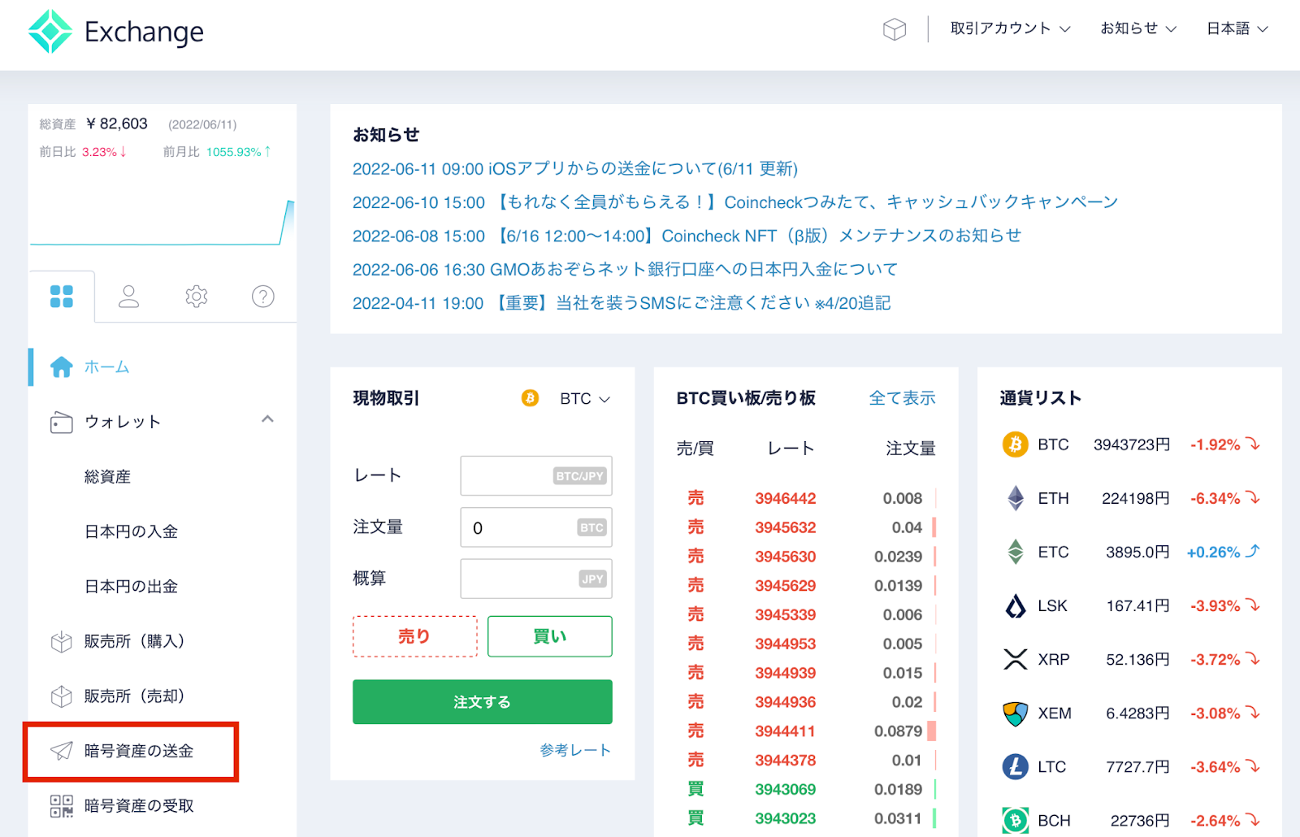The width and height of the screenshot is (1300, 837).
Task: Open the キャッシュバックキャンペーン notice
Action: pyautogui.click(x=735, y=202)
